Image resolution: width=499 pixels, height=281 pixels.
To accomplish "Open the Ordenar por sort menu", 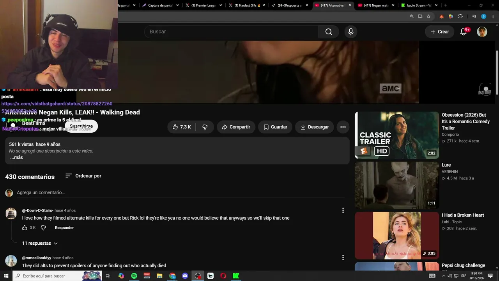I will 83,176.
